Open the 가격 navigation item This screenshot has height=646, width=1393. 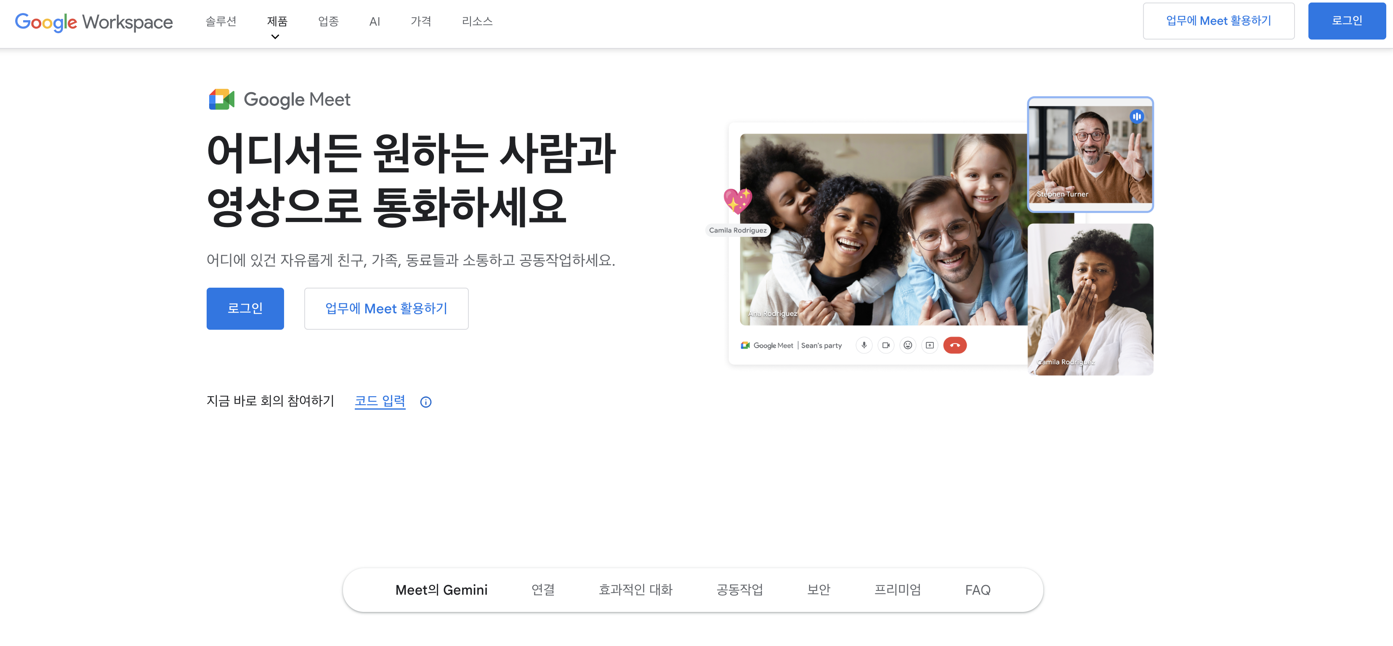point(421,21)
